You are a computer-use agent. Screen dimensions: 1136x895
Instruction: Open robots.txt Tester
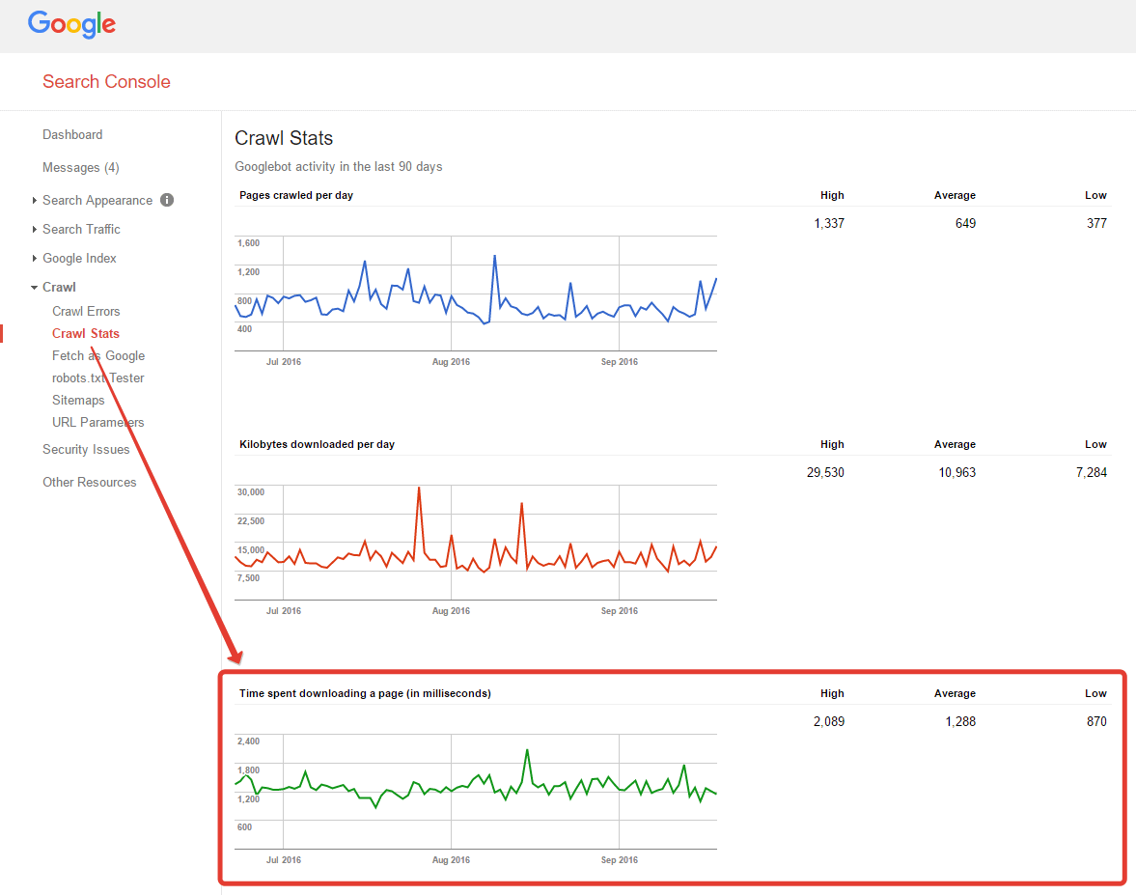coord(97,378)
